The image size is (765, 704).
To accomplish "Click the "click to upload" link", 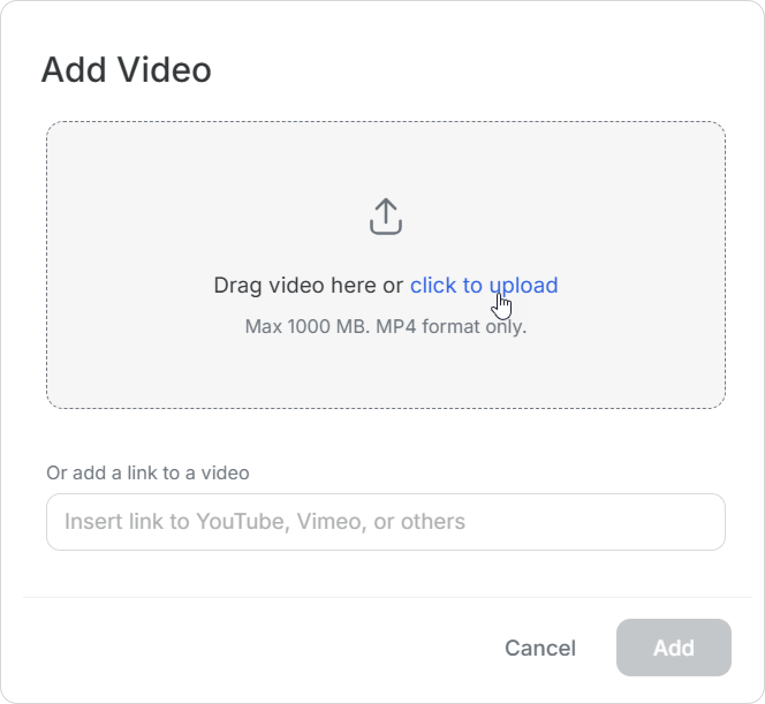I will [x=483, y=285].
